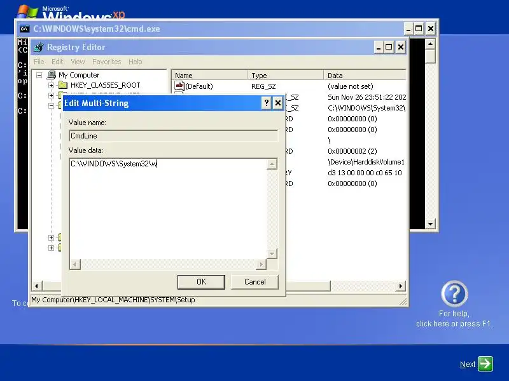The image size is (509, 381).
Task: Click the '(value not set)' data cell
Action: [351, 86]
